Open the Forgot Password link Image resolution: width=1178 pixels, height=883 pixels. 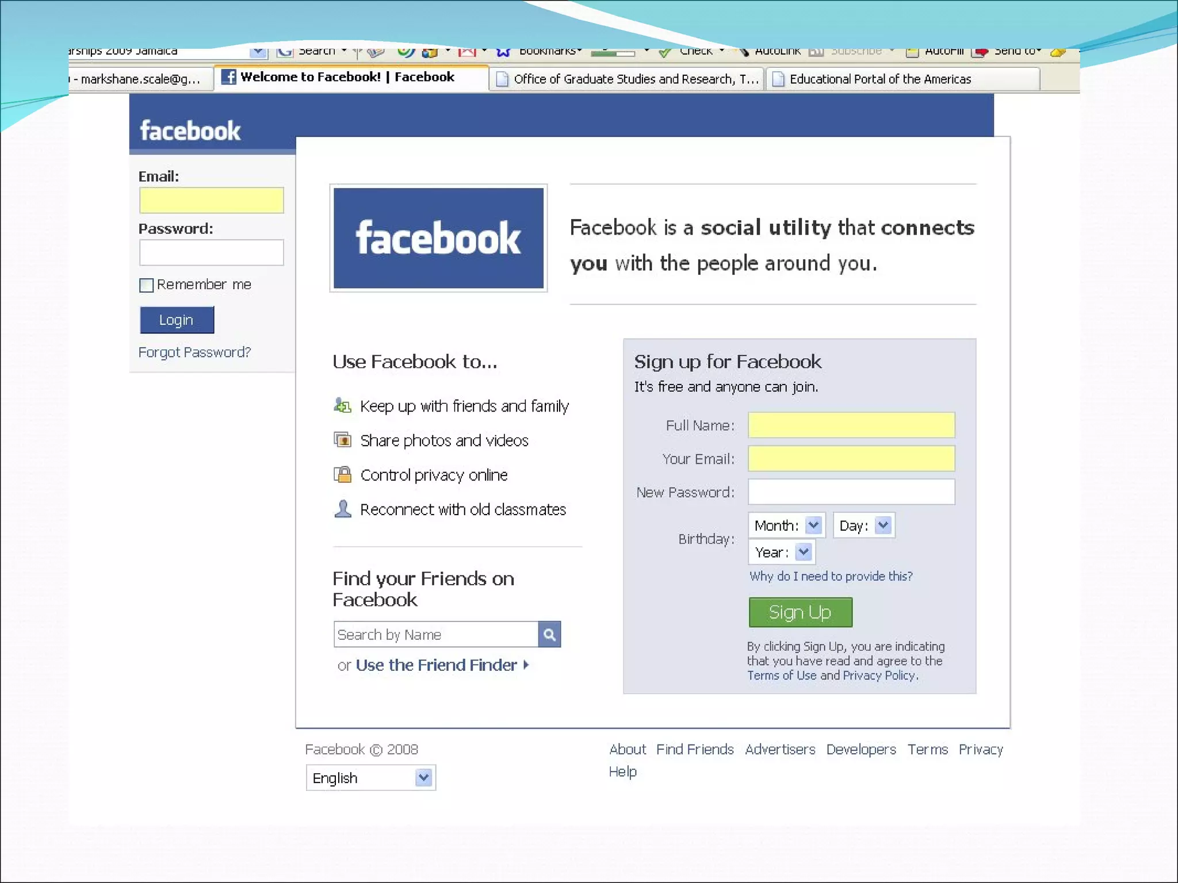click(x=194, y=352)
